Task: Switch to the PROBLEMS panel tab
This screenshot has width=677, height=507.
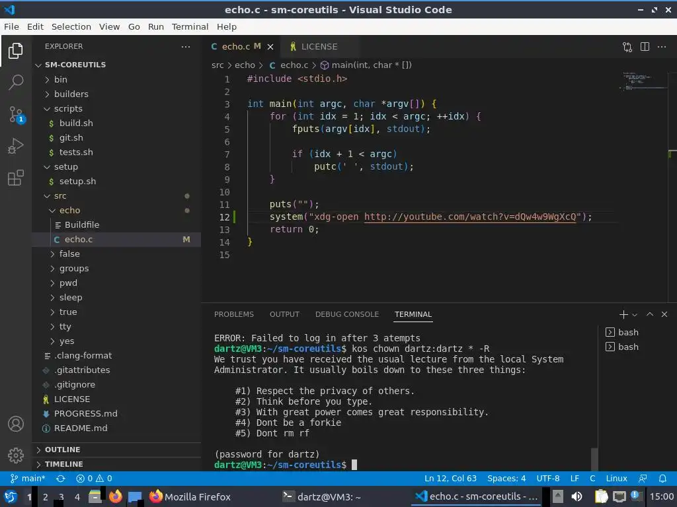Action: [x=234, y=314]
